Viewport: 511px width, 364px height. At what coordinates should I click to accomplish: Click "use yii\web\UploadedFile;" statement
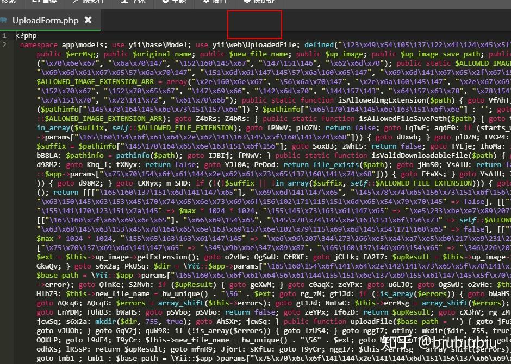tap(248, 45)
